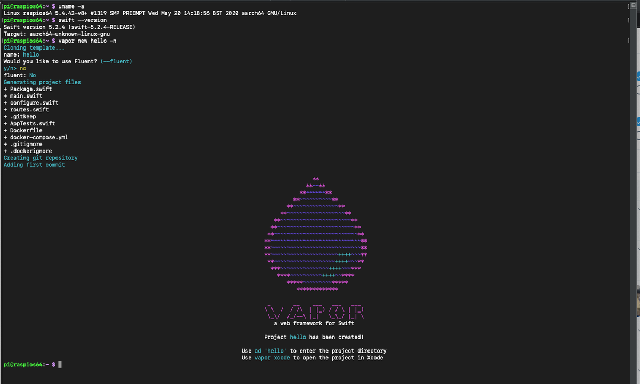Click the '+ main.swift' entry
Image resolution: width=640 pixels, height=384 pixels.
[x=23, y=96]
